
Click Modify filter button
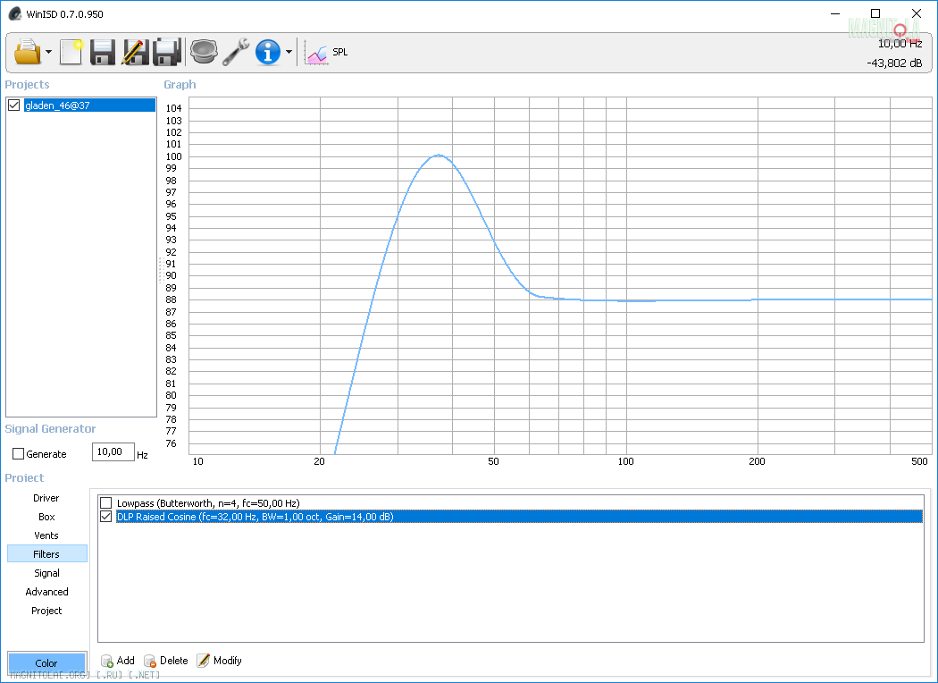tap(219, 661)
